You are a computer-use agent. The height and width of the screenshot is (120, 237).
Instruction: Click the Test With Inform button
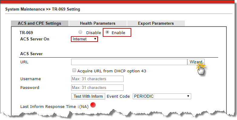pyautogui.click(x=88, y=96)
